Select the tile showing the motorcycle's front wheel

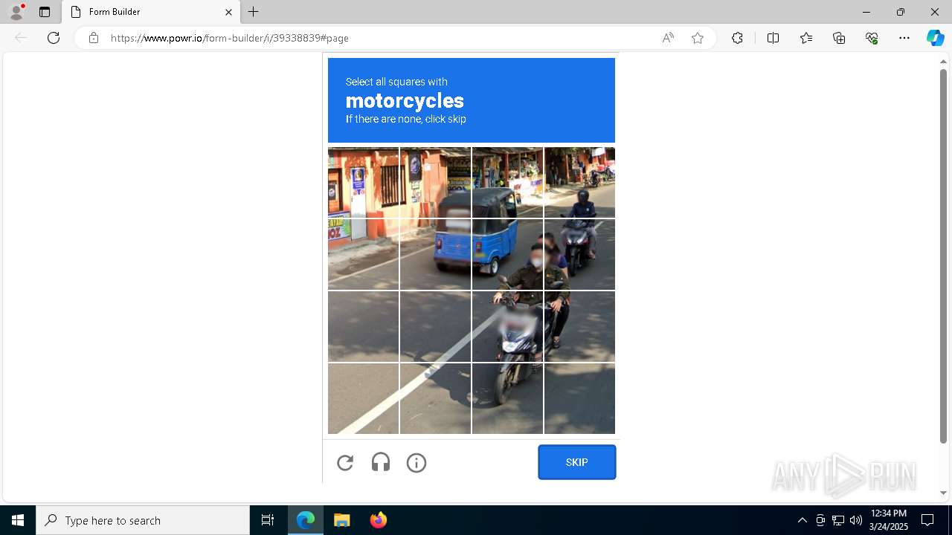(507, 398)
